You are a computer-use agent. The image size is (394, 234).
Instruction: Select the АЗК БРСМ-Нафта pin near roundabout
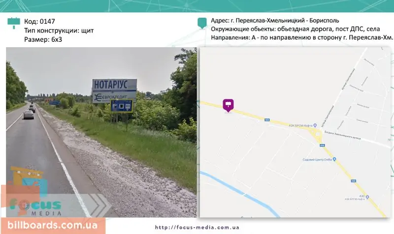(315, 125)
